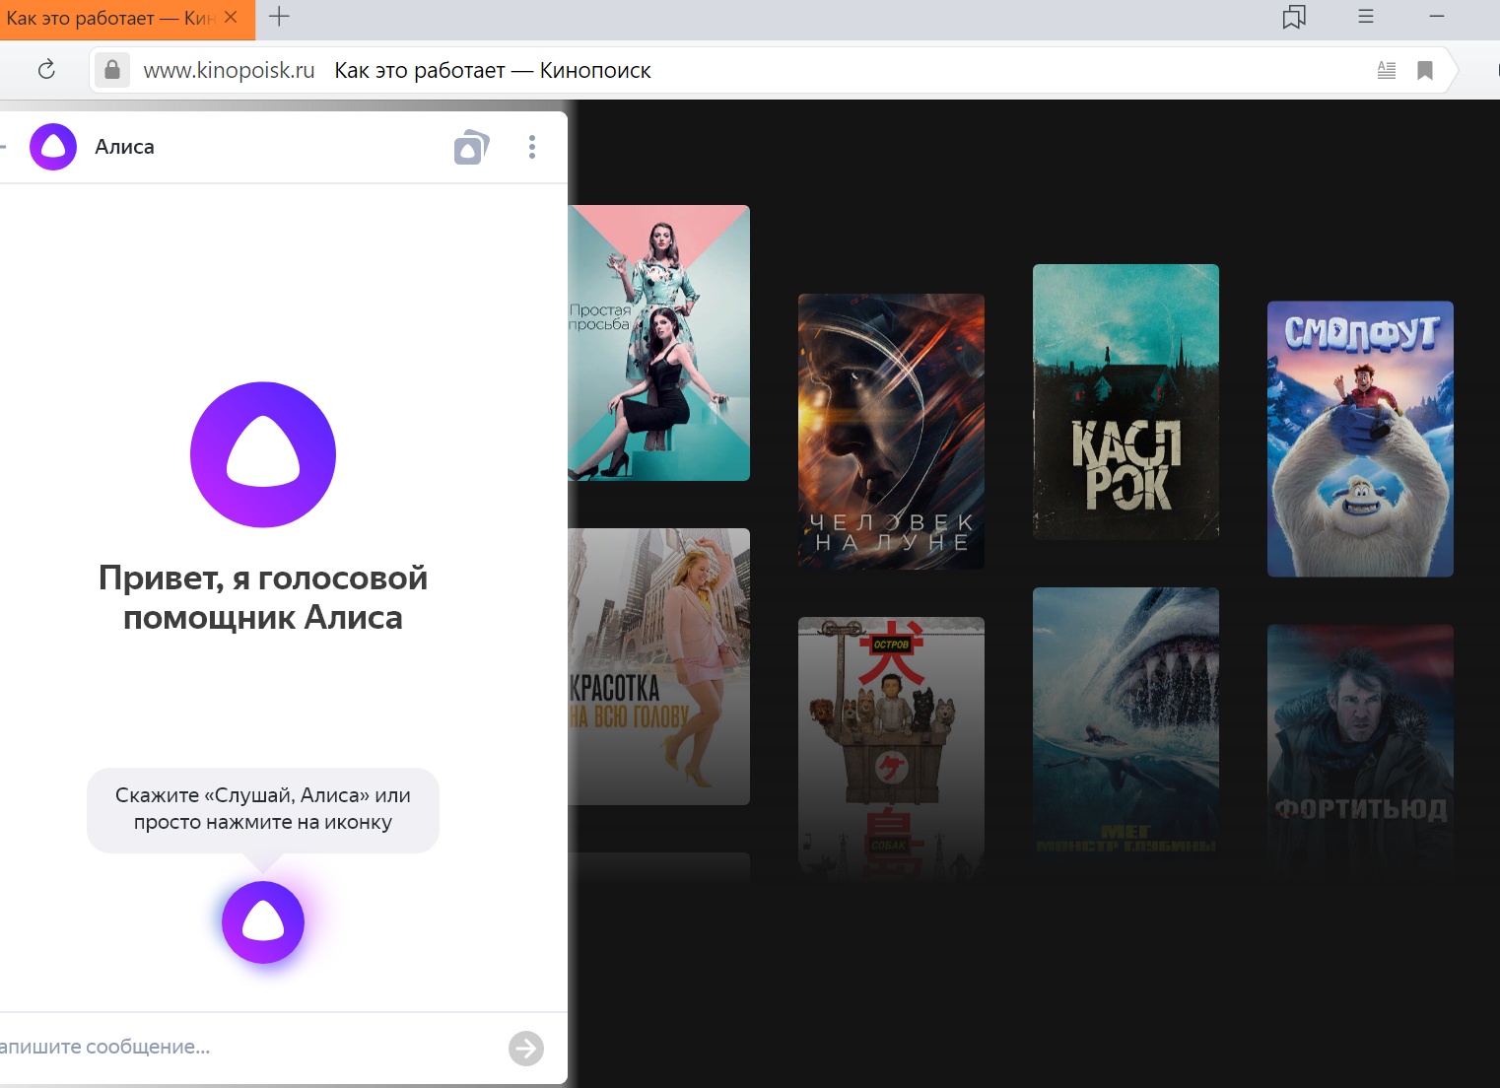The height and width of the screenshot is (1088, 1500).
Task: Click the 'Скажите «Слушай, Алиса»' hint bubble
Action: click(x=263, y=809)
